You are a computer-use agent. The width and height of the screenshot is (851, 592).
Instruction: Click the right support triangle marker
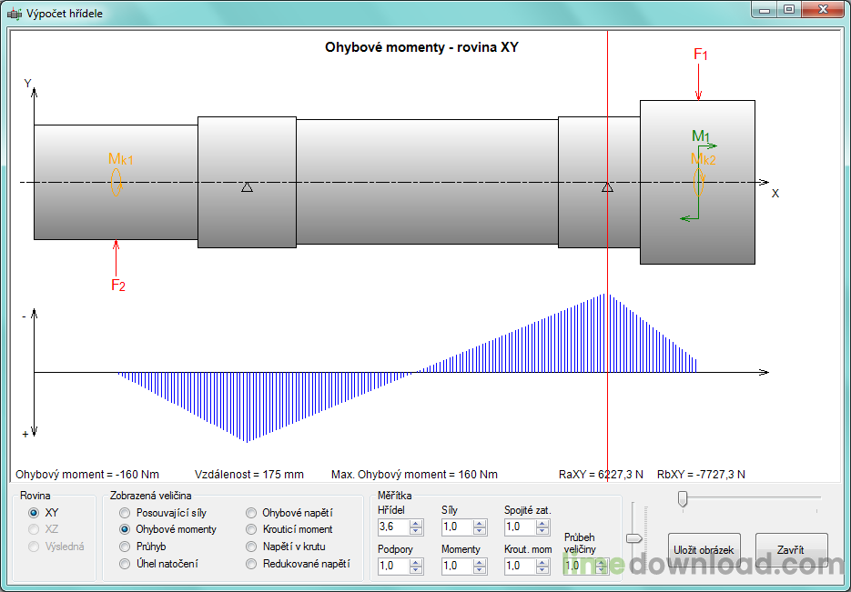pyautogui.click(x=607, y=187)
